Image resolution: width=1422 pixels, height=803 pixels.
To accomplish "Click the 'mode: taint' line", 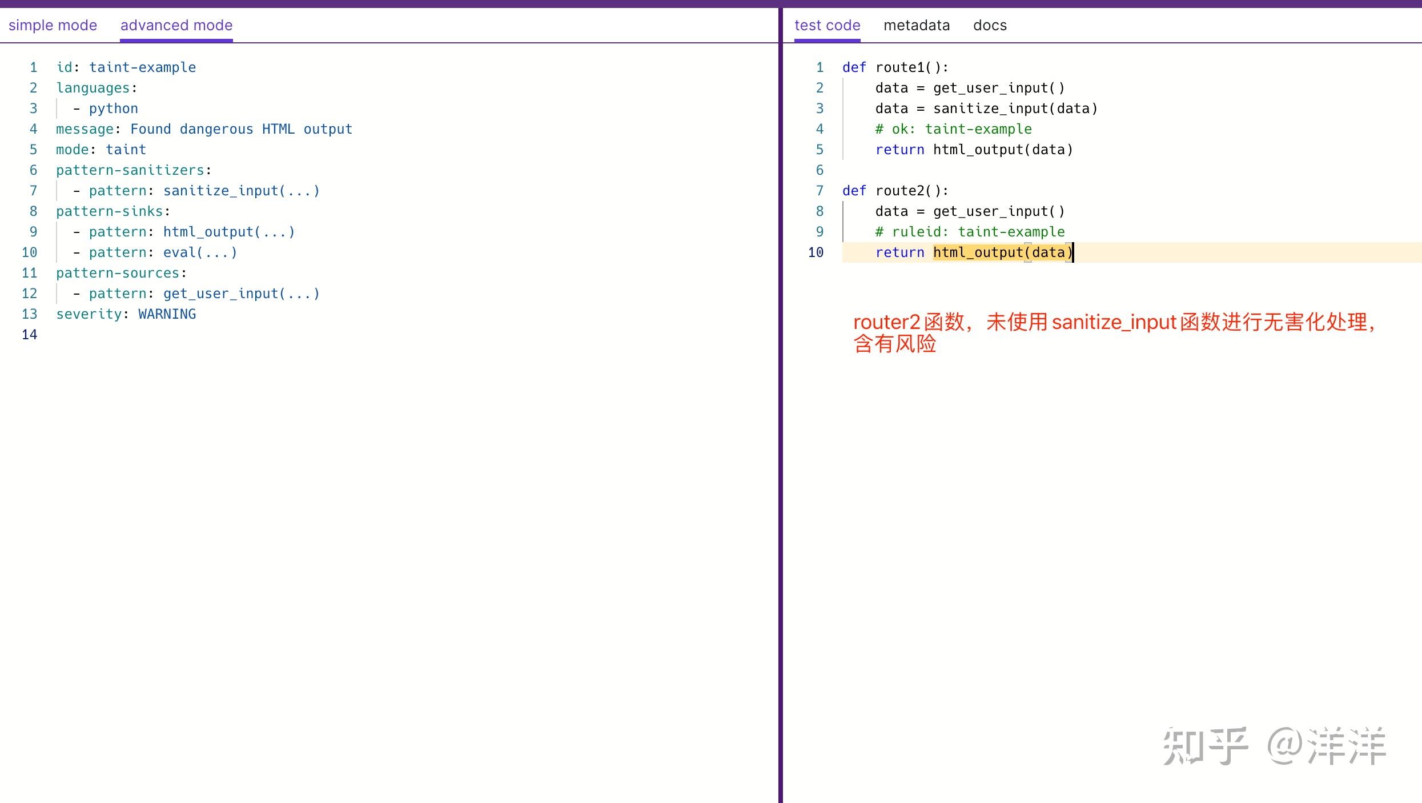I will click(101, 150).
